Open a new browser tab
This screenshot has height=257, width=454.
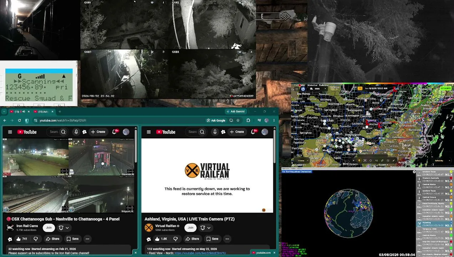click(60, 111)
